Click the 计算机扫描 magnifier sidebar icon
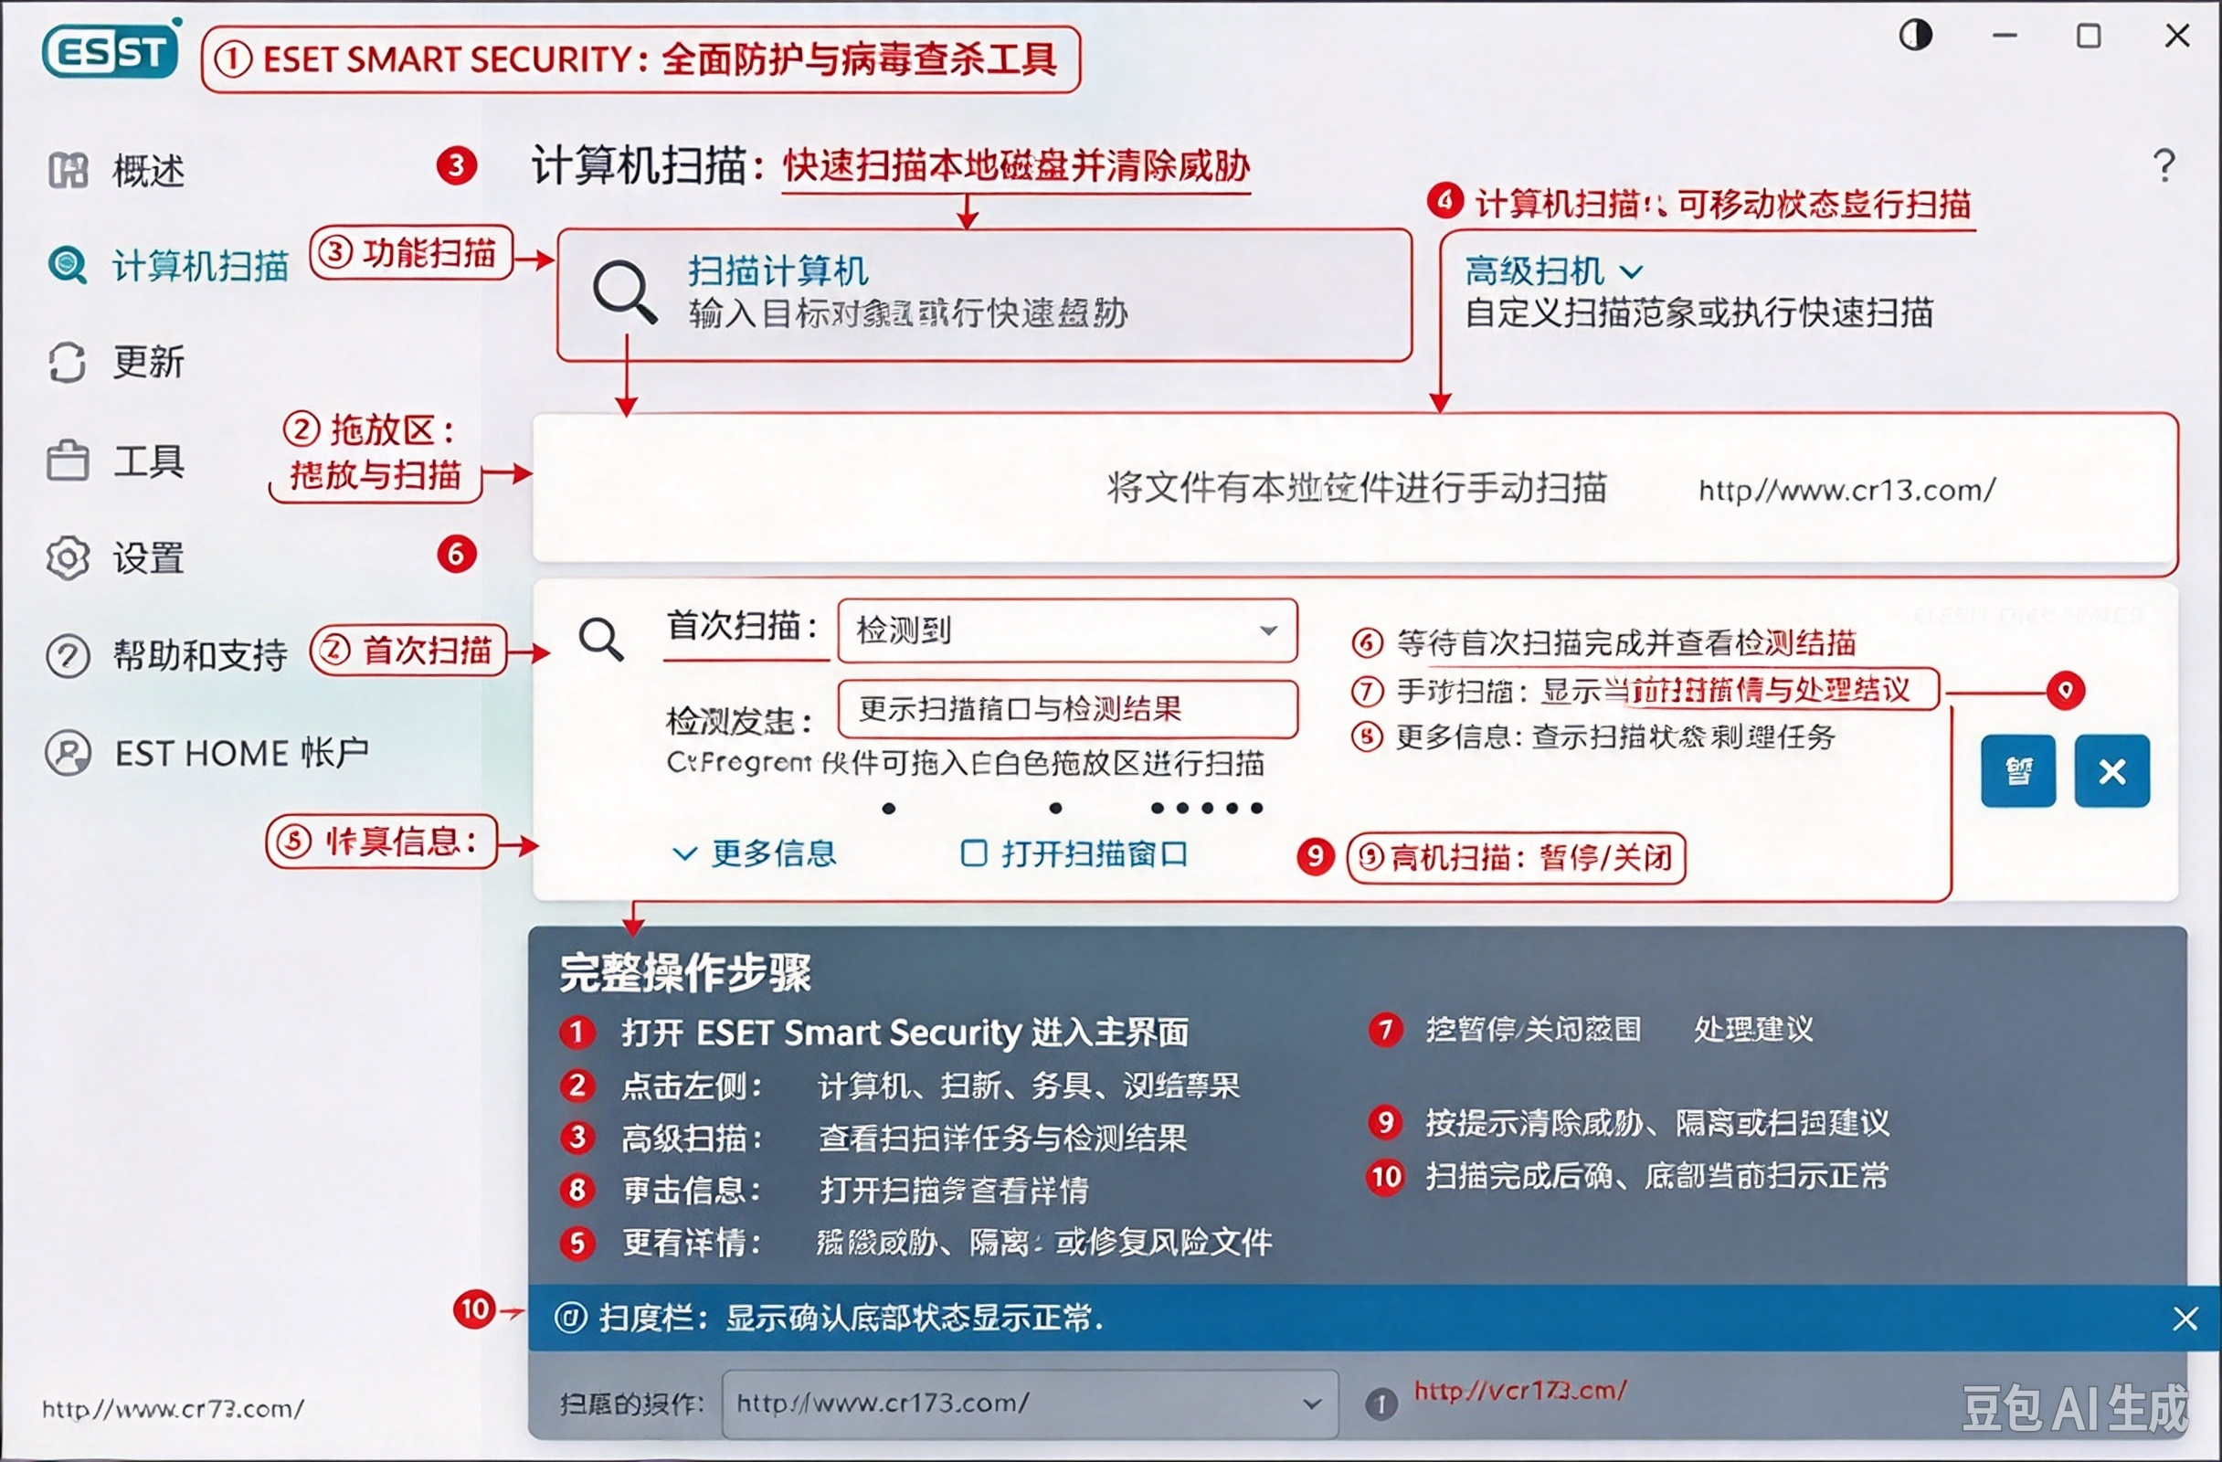 click(x=68, y=266)
